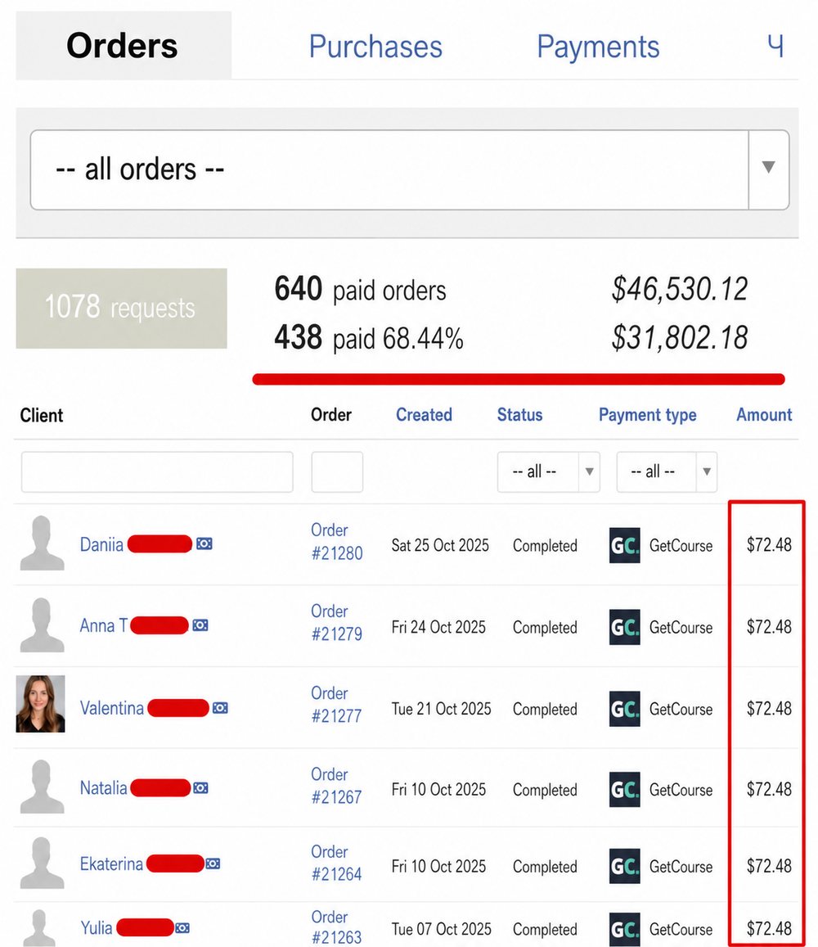Click GetCourse logo in order #21277 row
818x947 pixels.
[x=625, y=709]
